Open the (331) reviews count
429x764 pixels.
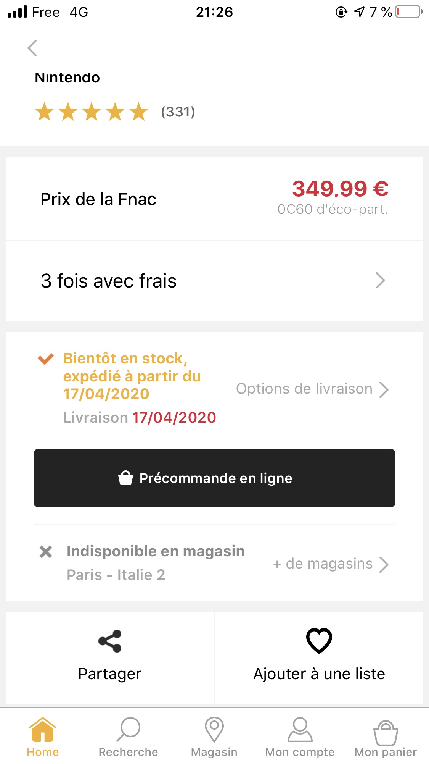point(178,112)
